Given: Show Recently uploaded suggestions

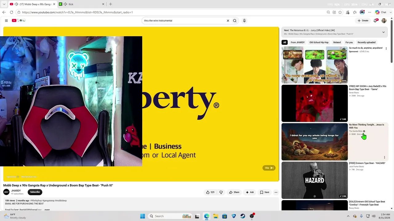Looking at the screenshot, I should (366, 42).
